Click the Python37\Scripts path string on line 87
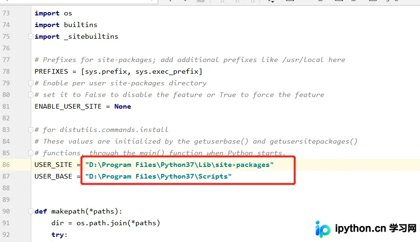This screenshot has width=420, height=242. tap(158, 176)
